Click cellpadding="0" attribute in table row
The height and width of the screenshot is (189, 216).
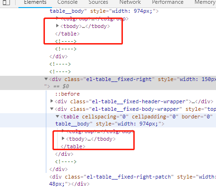tap(155, 117)
